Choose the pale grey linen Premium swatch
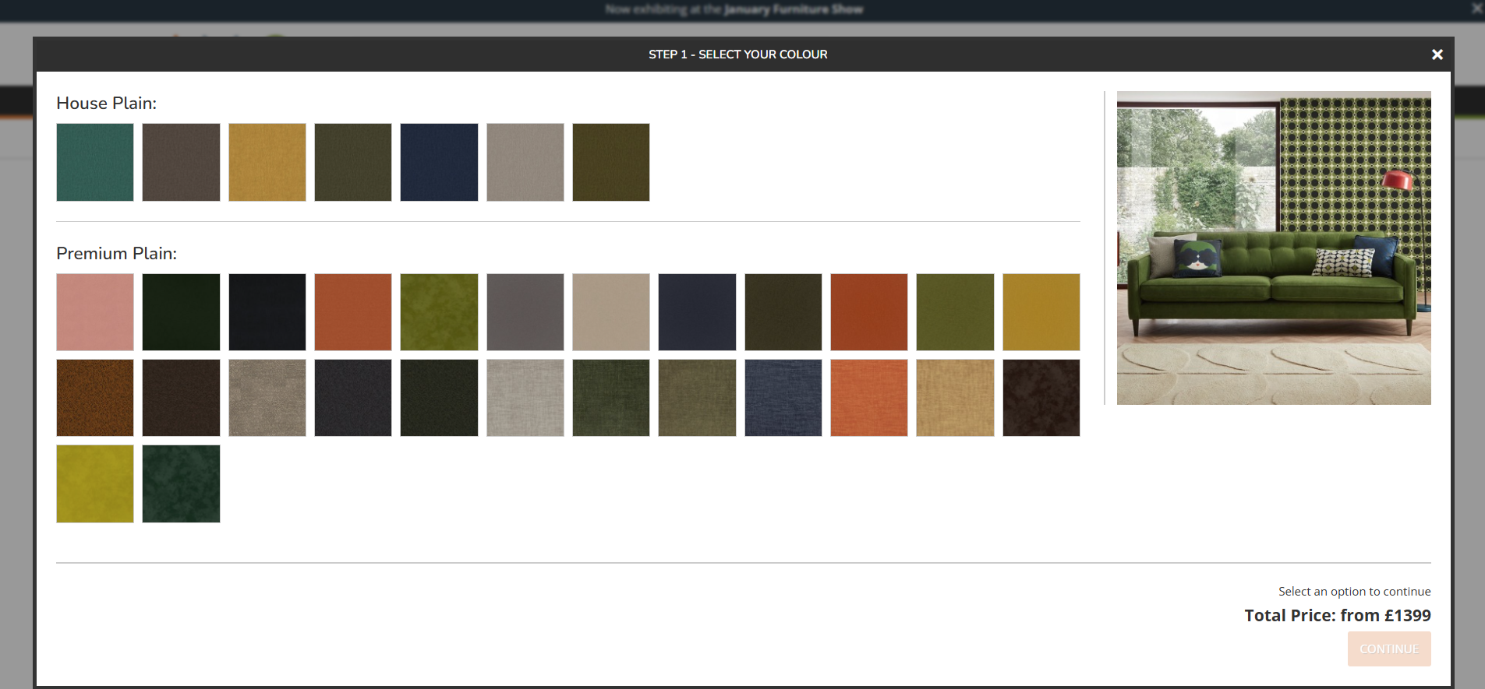The image size is (1485, 689). [525, 398]
